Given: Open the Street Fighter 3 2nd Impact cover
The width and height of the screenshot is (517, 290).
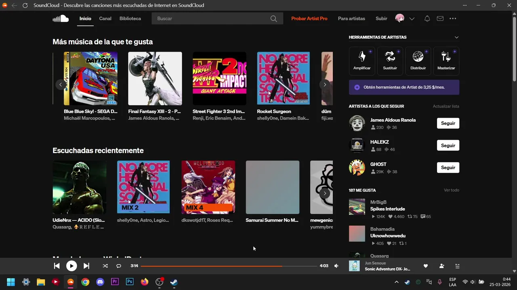Looking at the screenshot, I should [219, 79].
